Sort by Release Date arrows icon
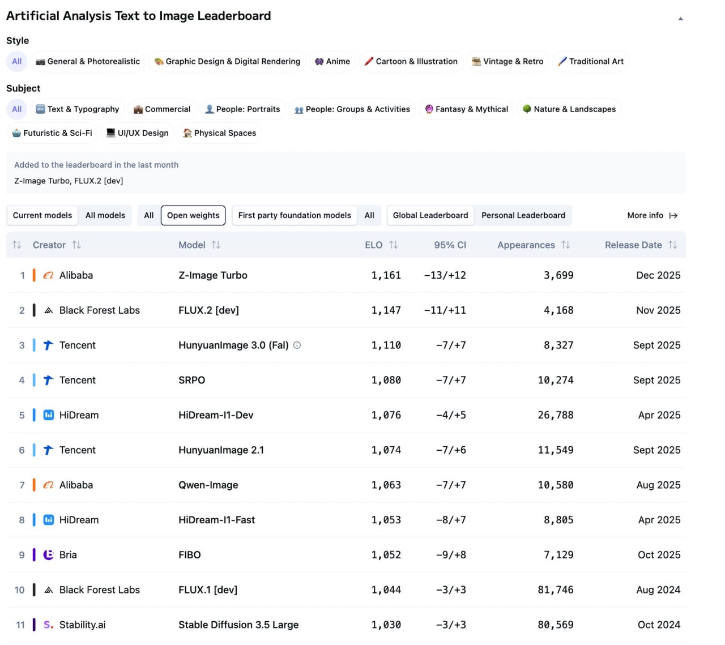This screenshot has width=725, height=645. 672,245
